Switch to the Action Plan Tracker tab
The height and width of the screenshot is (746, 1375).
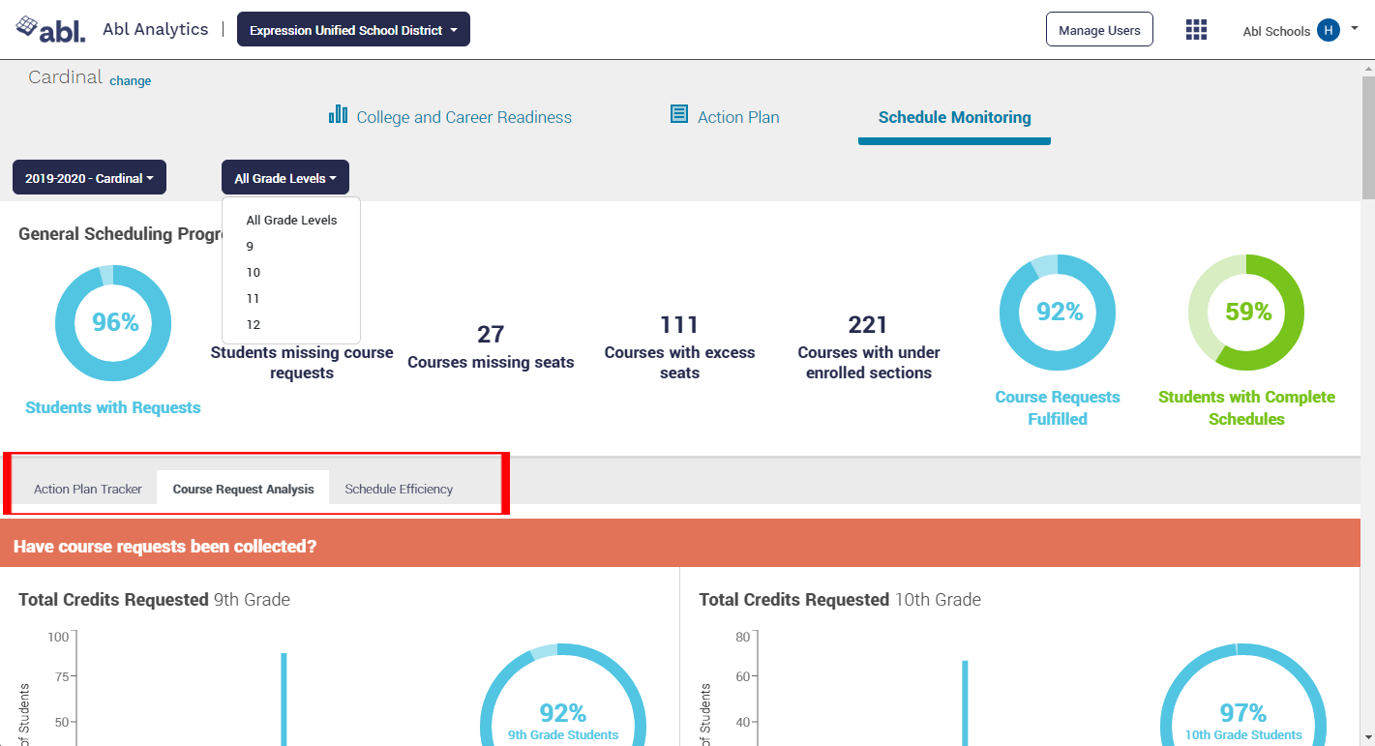88,489
